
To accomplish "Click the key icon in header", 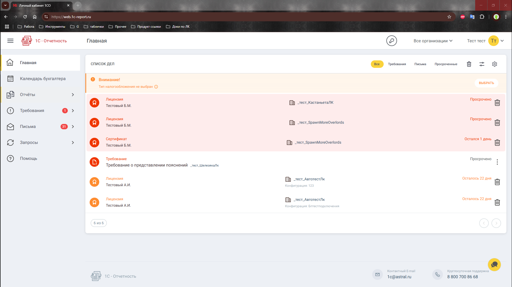I will point(391,41).
